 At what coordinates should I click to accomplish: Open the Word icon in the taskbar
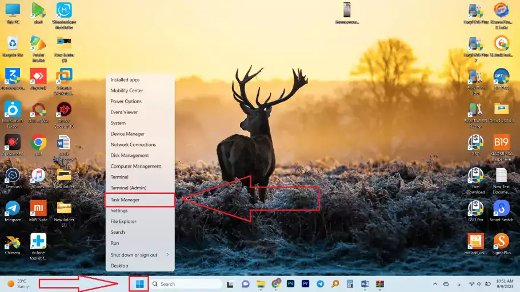[365, 283]
